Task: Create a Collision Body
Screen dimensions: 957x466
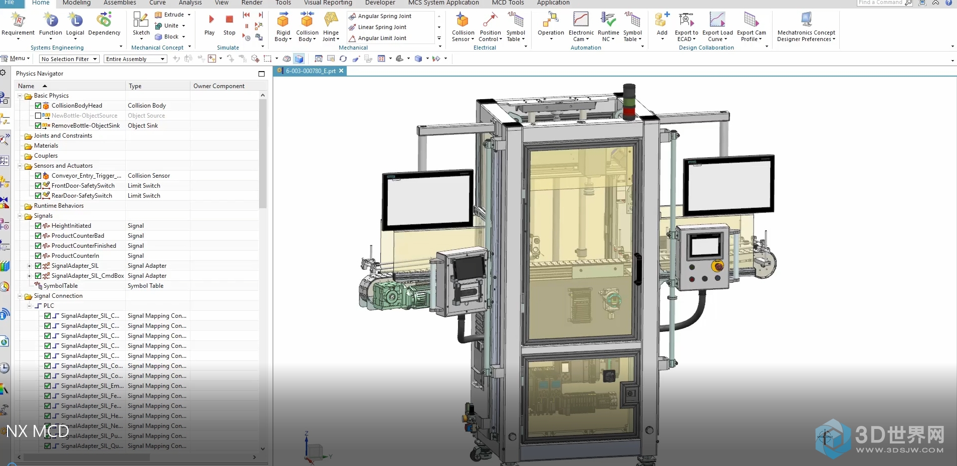Action: click(307, 27)
